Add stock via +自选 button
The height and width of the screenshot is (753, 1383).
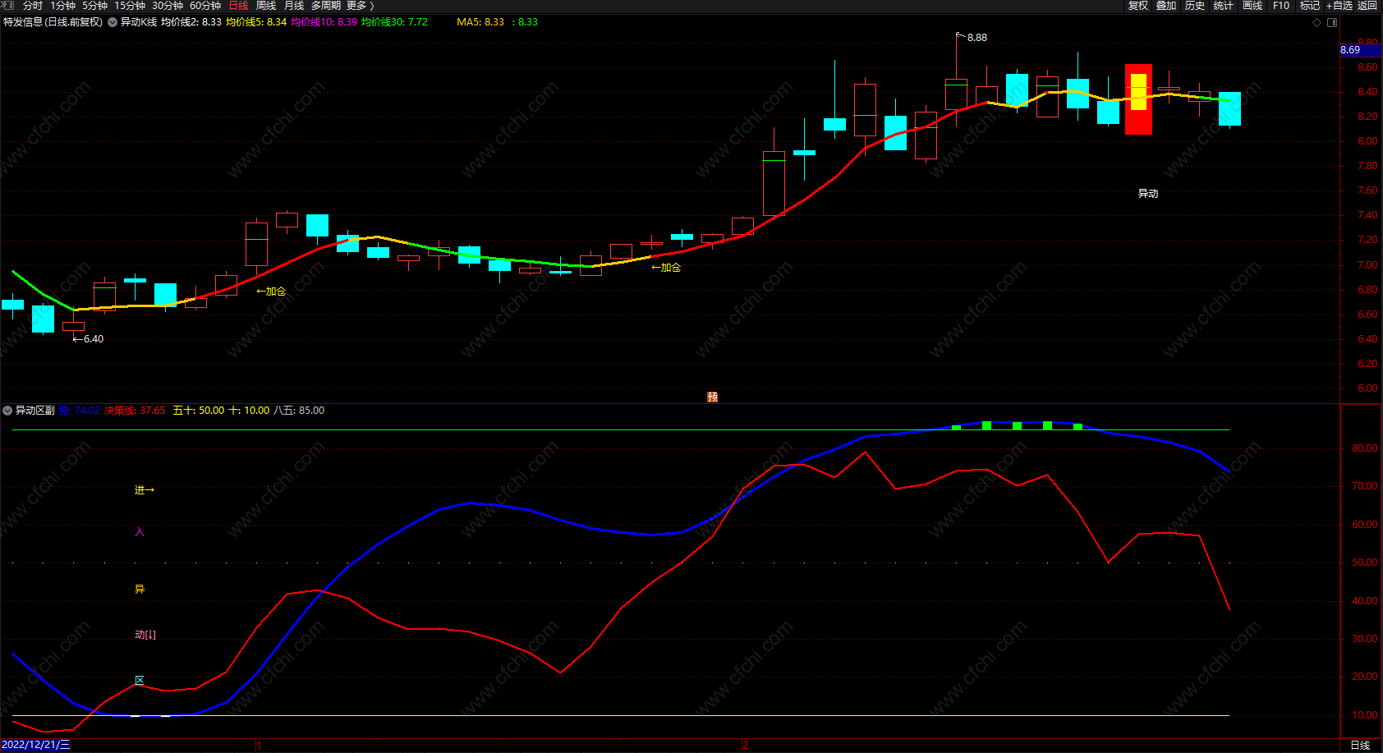1339,6
